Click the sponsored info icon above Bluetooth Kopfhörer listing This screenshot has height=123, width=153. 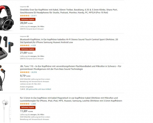pyautogui.click(x=28, y=36)
